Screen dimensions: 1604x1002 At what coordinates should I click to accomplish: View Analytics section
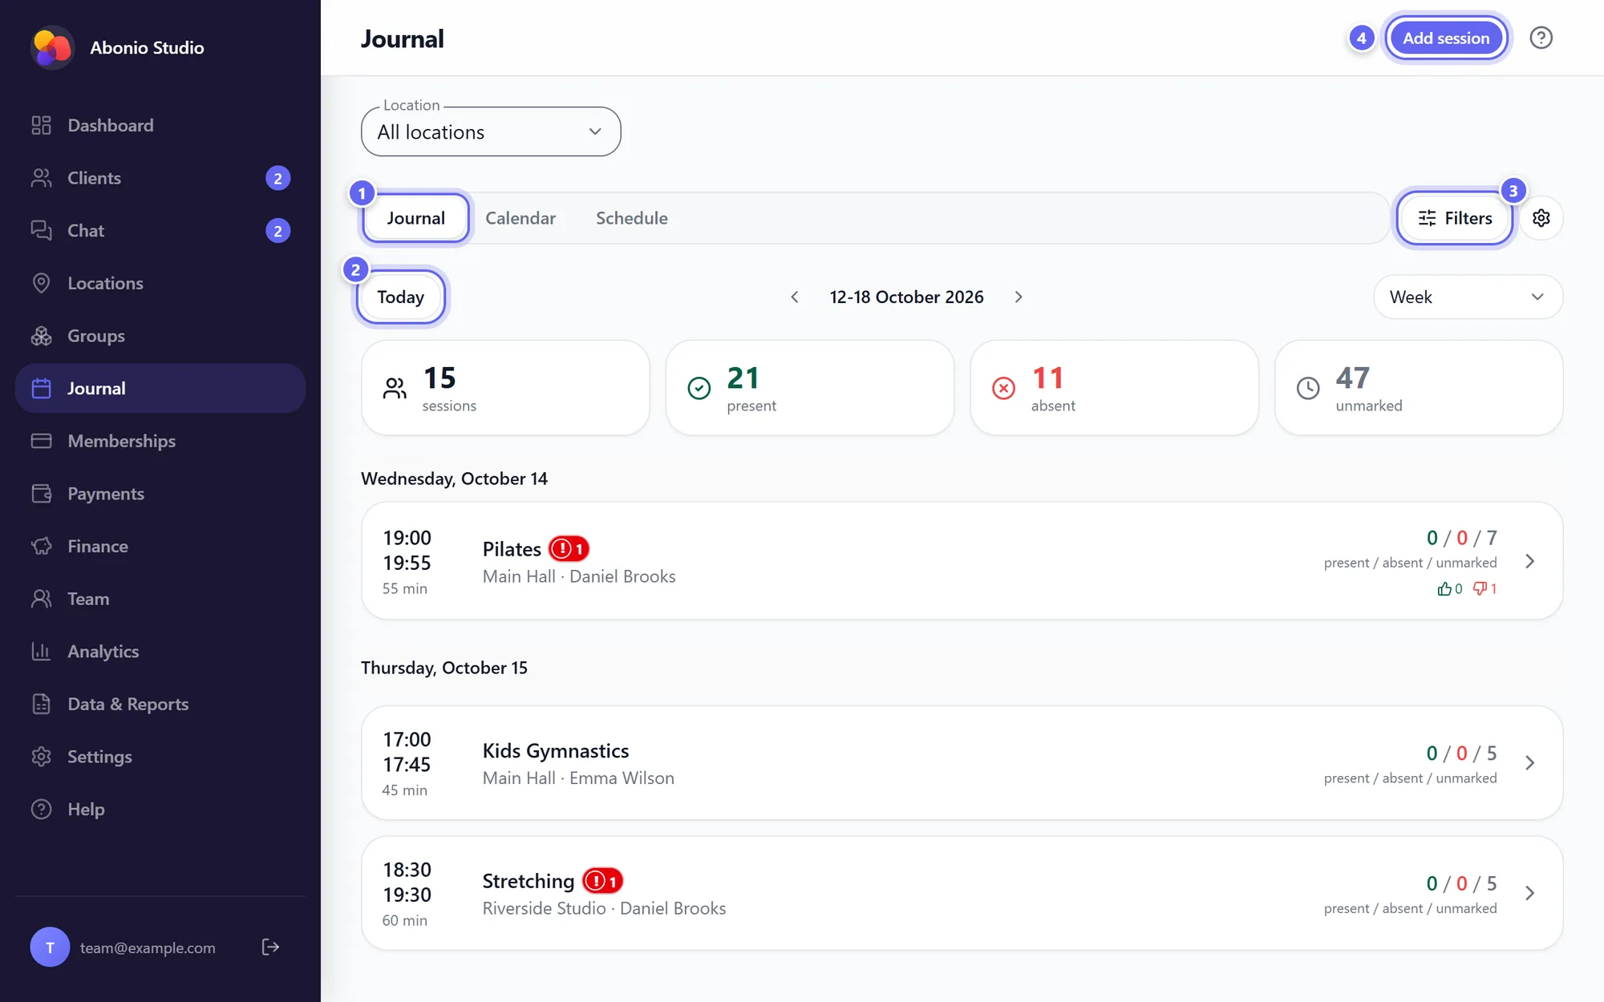[x=160, y=652]
